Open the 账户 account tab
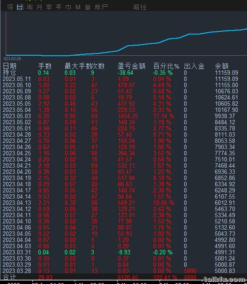This screenshot has width=247, height=284. pos(101,7)
